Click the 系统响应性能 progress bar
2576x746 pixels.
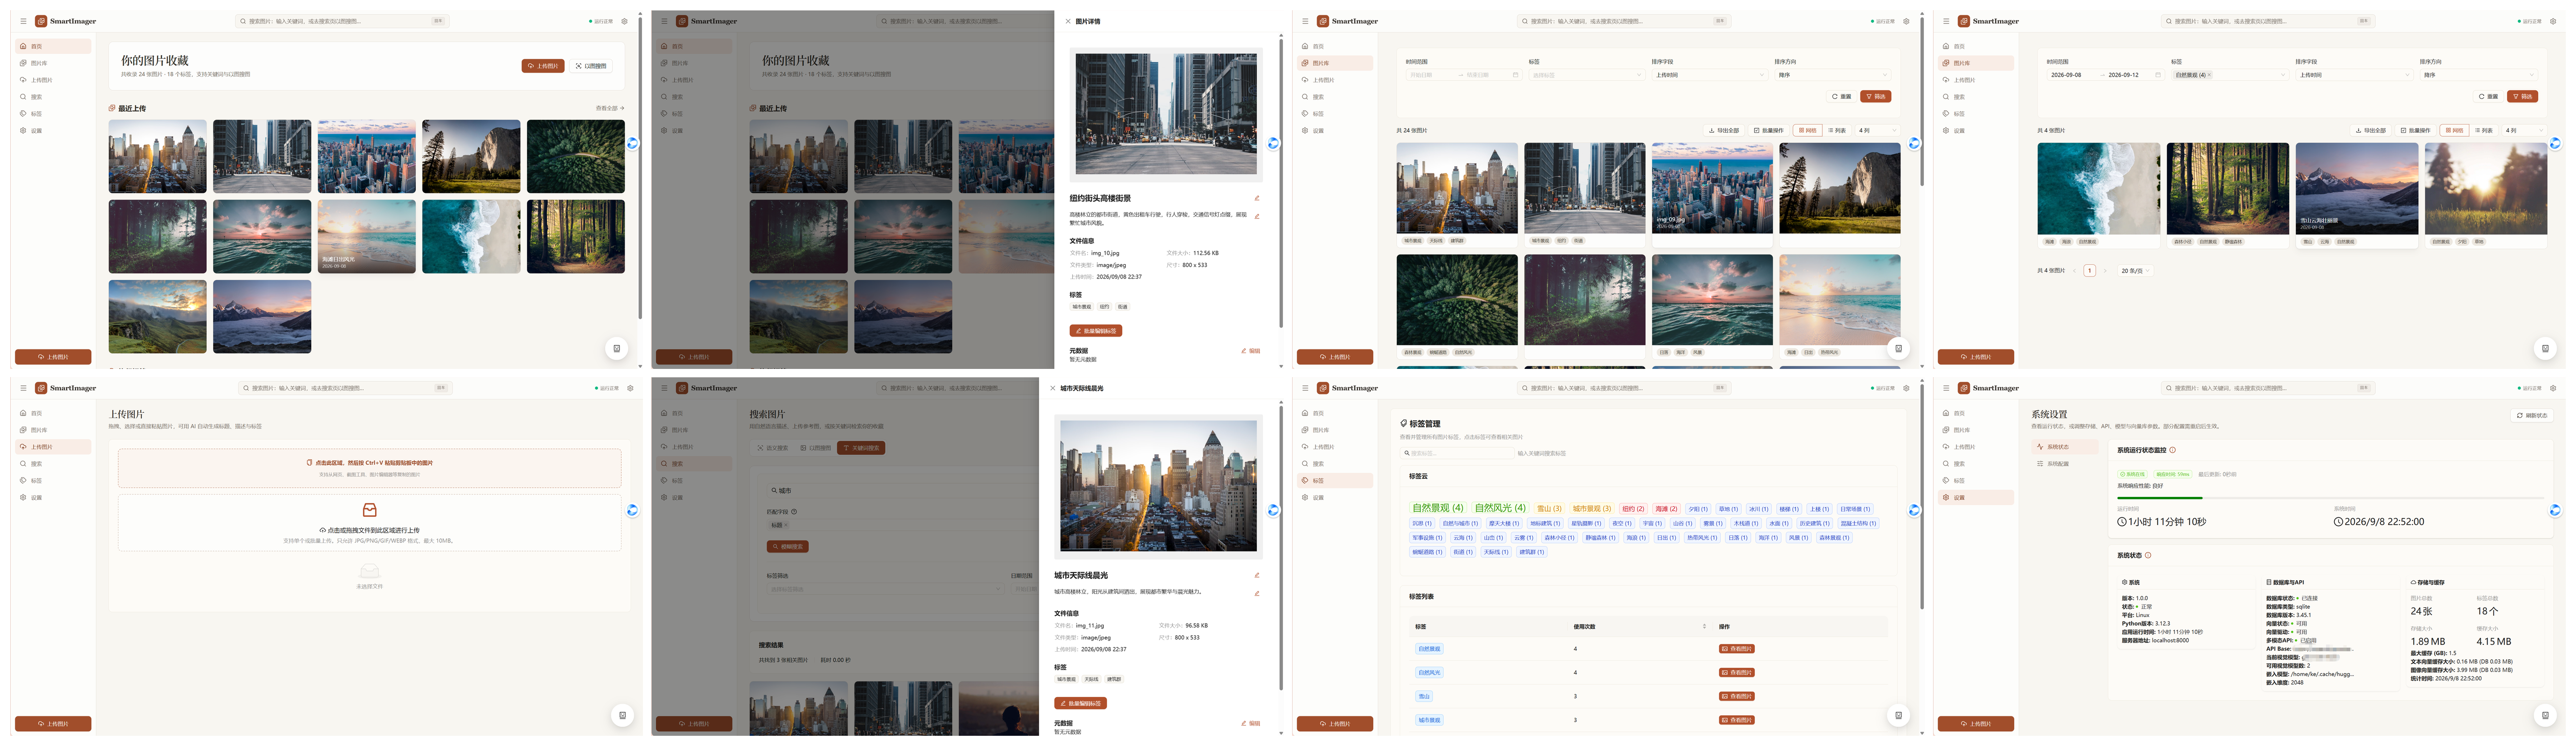pos(2330,498)
